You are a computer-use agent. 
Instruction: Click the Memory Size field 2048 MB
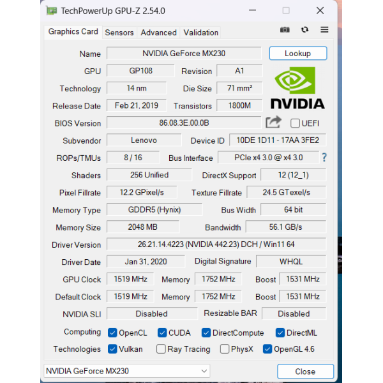point(142,227)
